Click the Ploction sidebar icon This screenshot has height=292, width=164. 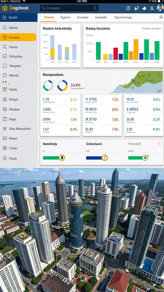(x=5, y=109)
